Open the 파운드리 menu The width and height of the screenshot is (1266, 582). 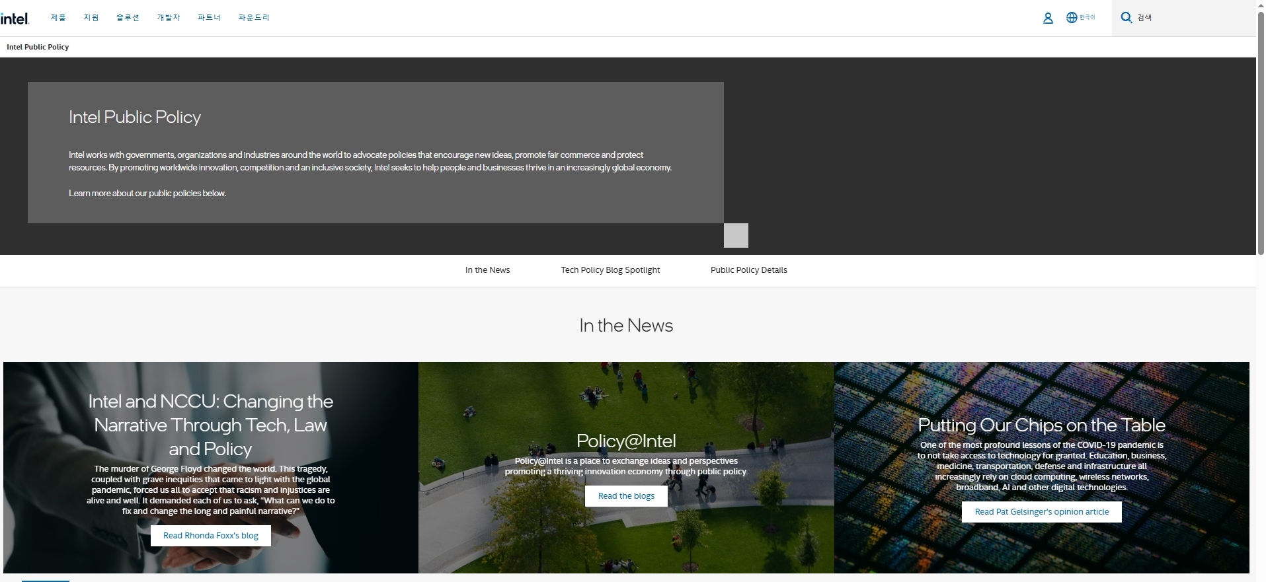click(254, 18)
